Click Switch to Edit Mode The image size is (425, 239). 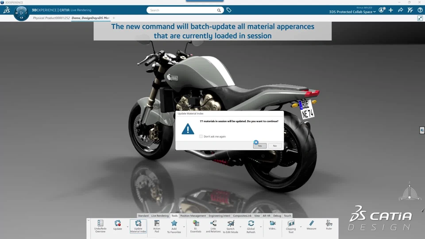231,227
